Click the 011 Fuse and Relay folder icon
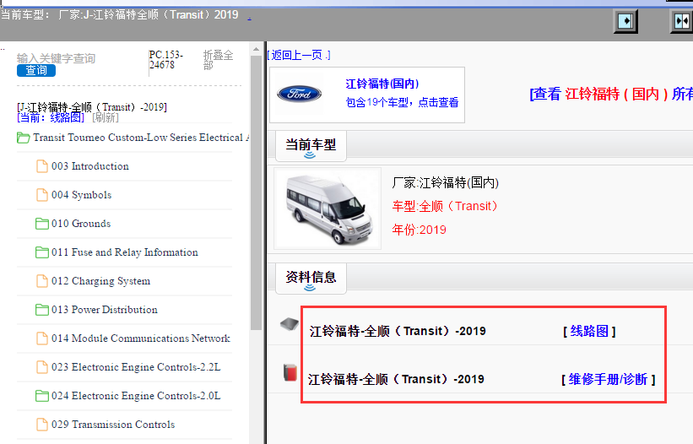693x444 pixels. point(42,252)
